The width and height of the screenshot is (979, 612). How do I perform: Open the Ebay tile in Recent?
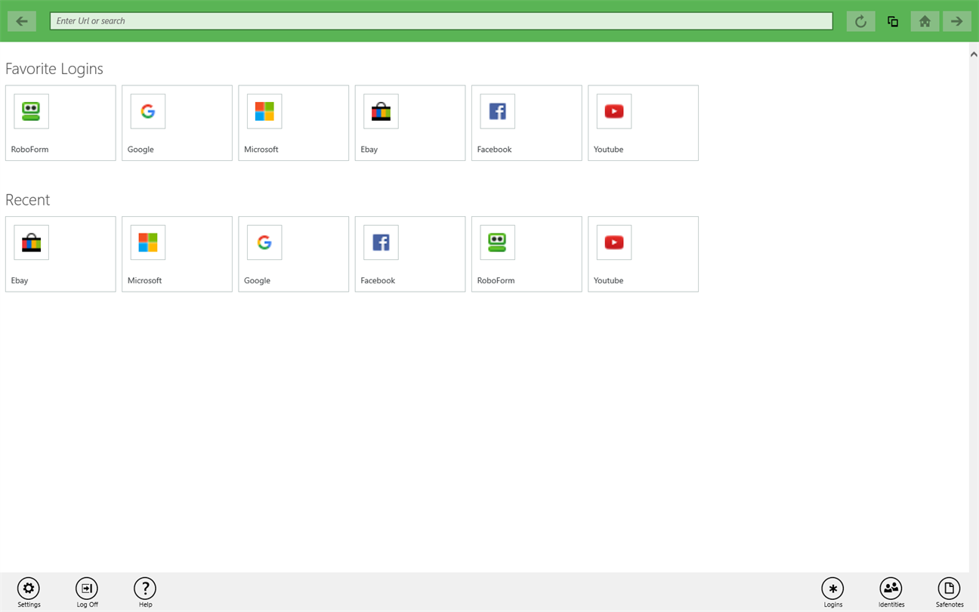click(x=60, y=254)
